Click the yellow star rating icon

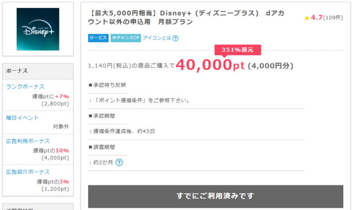[307, 18]
